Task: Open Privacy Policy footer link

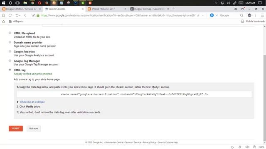Action: 149,142
